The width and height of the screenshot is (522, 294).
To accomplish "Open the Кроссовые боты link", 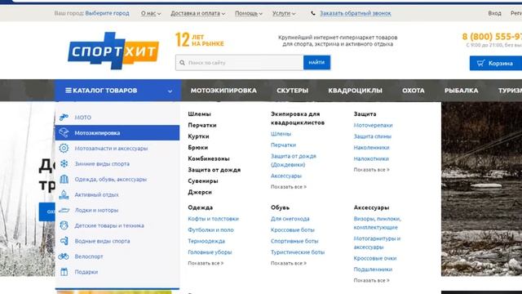I will [292, 230].
